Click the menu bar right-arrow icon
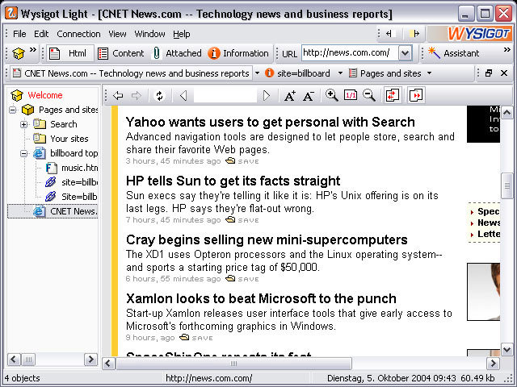 414,34
